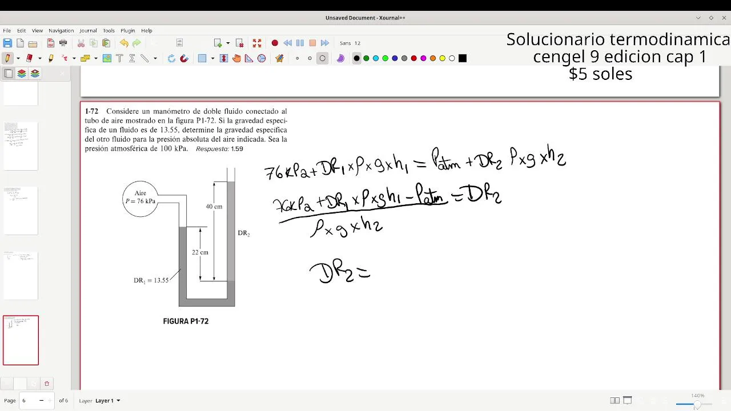Select the vertical space tool

click(224, 58)
